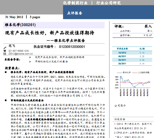Select the 2Q/2011 table row label
154x138 pixels.
122,64
